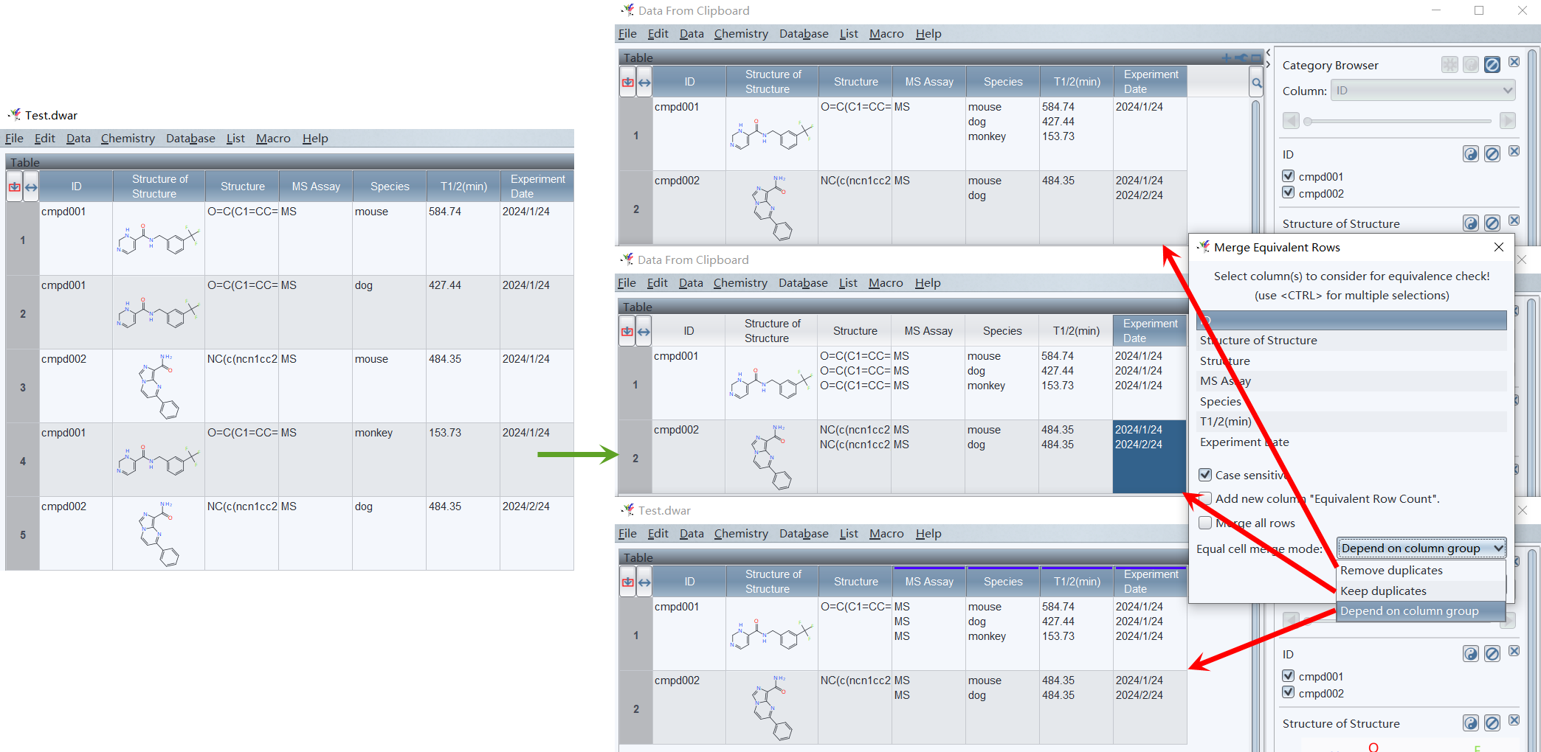Uncheck cmpd001 in the top ID filter
Screen dimensions: 1541x752
coord(1289,176)
